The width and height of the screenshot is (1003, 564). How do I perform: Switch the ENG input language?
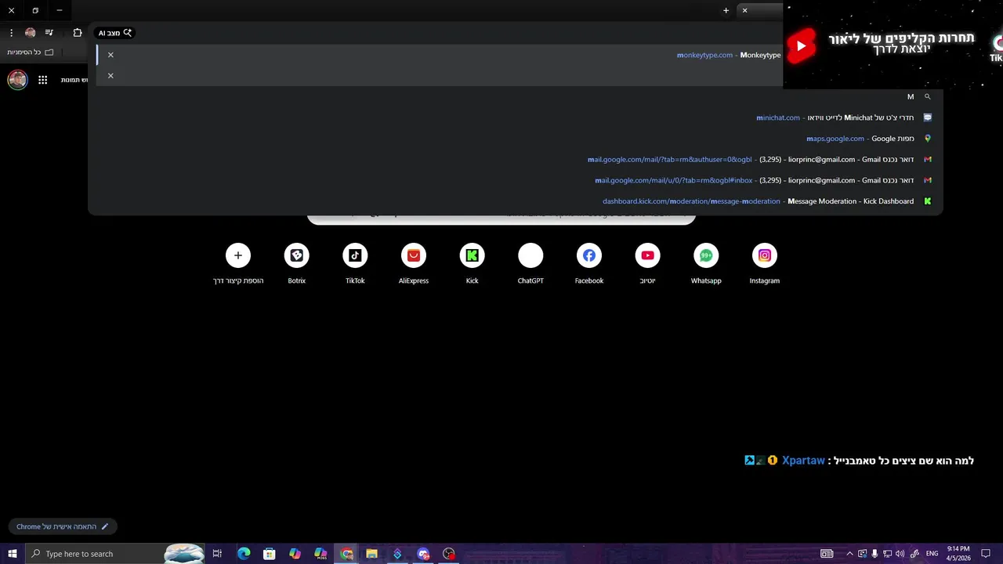(932, 554)
